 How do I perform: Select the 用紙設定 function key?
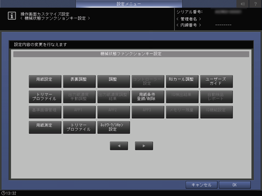tap(45, 81)
